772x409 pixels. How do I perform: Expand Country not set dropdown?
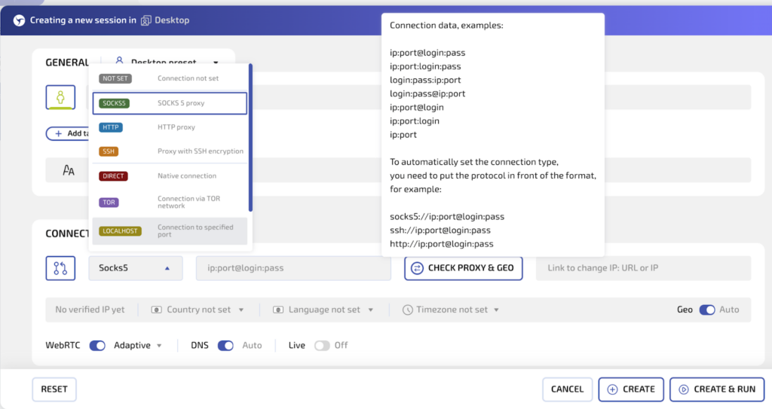click(198, 310)
